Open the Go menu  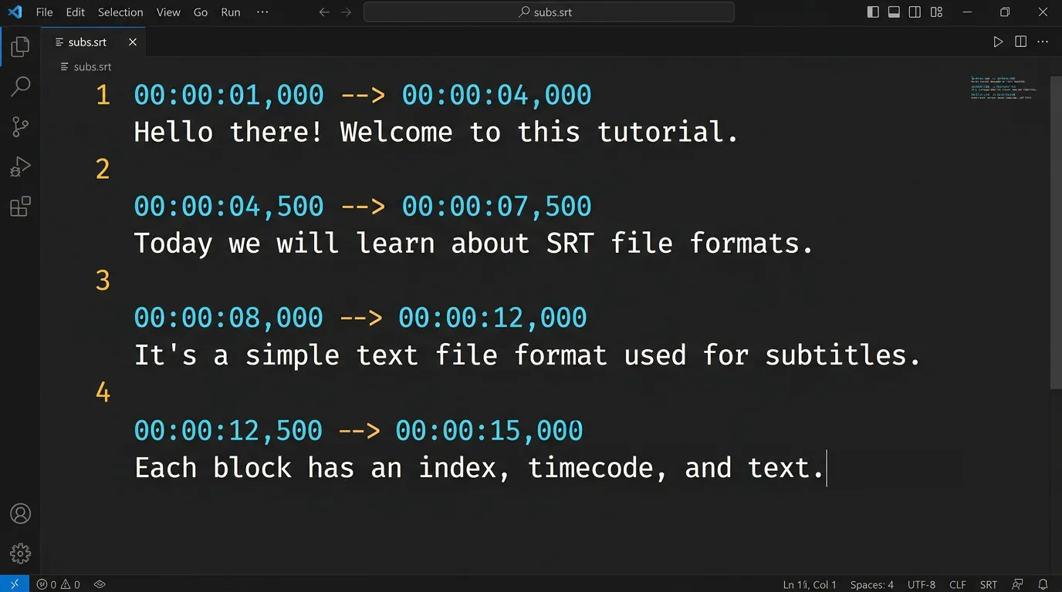(201, 12)
